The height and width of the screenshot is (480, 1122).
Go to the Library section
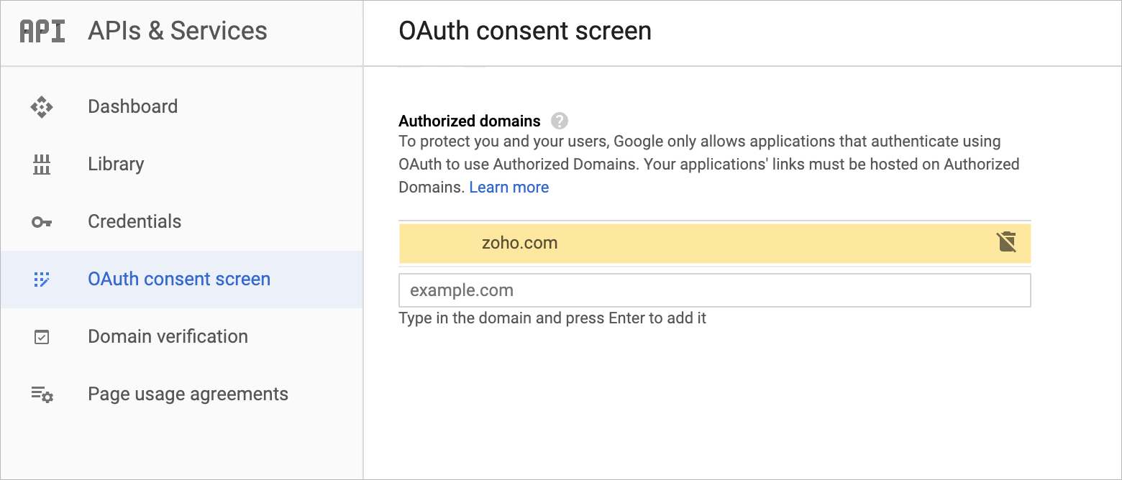[116, 164]
